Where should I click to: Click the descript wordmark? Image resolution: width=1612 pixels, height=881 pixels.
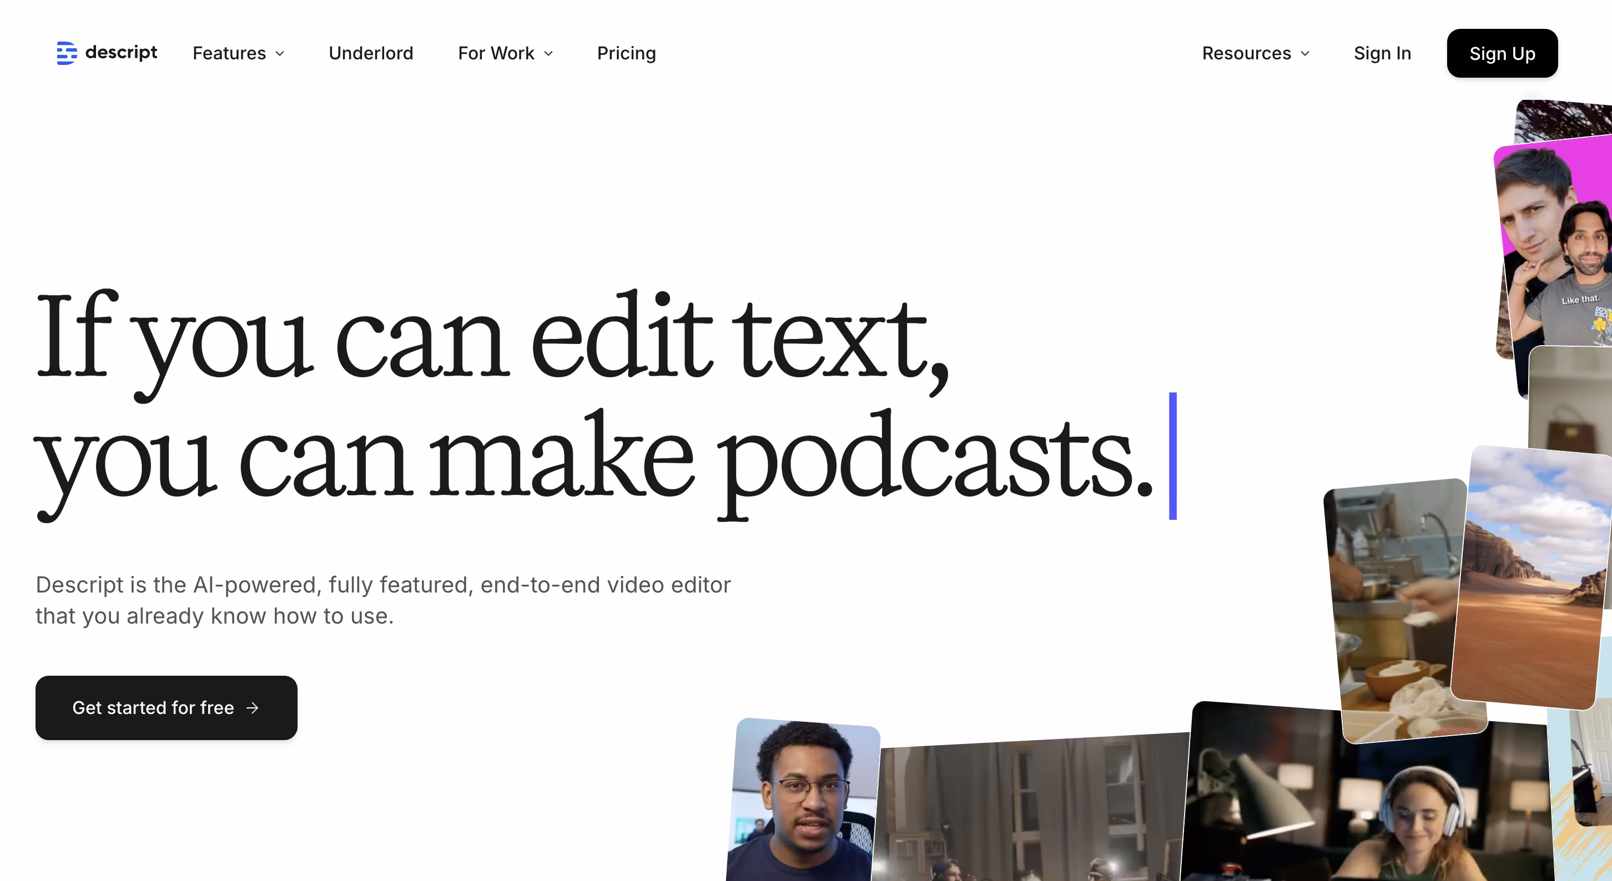click(x=121, y=53)
